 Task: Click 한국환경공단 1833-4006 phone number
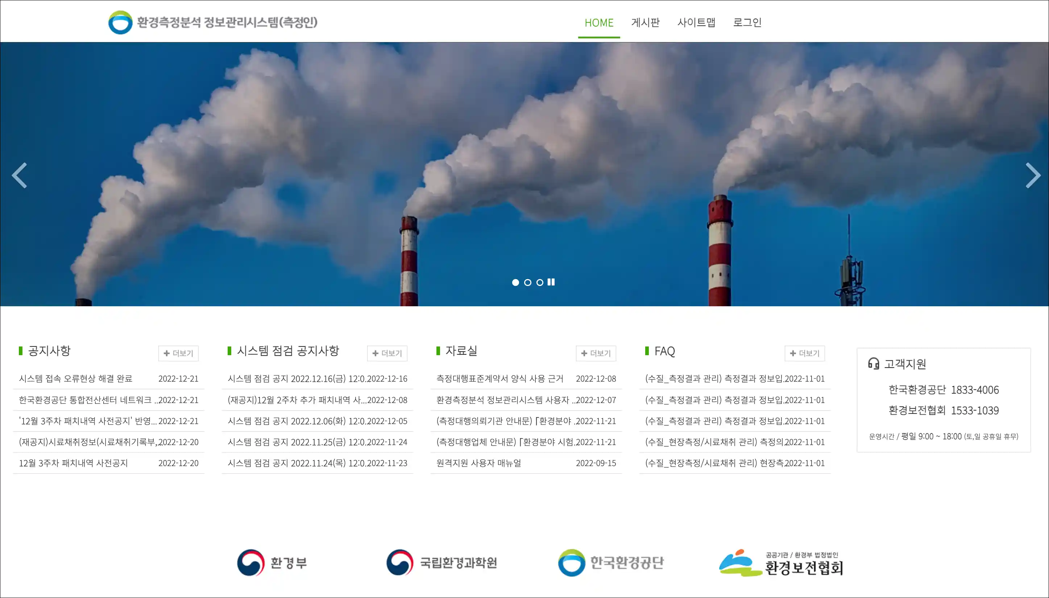pyautogui.click(x=944, y=390)
